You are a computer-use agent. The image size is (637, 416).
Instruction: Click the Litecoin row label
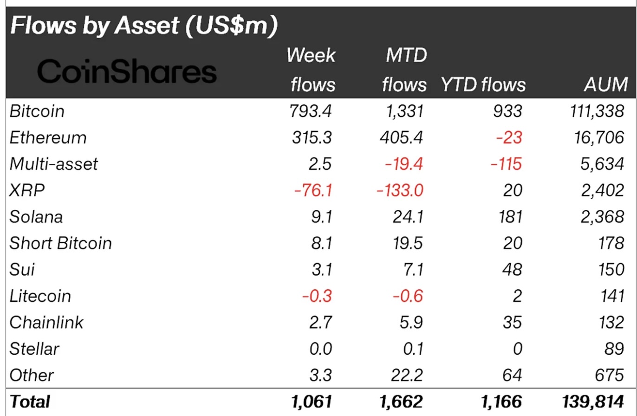coord(41,296)
